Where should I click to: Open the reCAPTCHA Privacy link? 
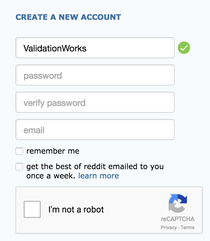[168, 228]
